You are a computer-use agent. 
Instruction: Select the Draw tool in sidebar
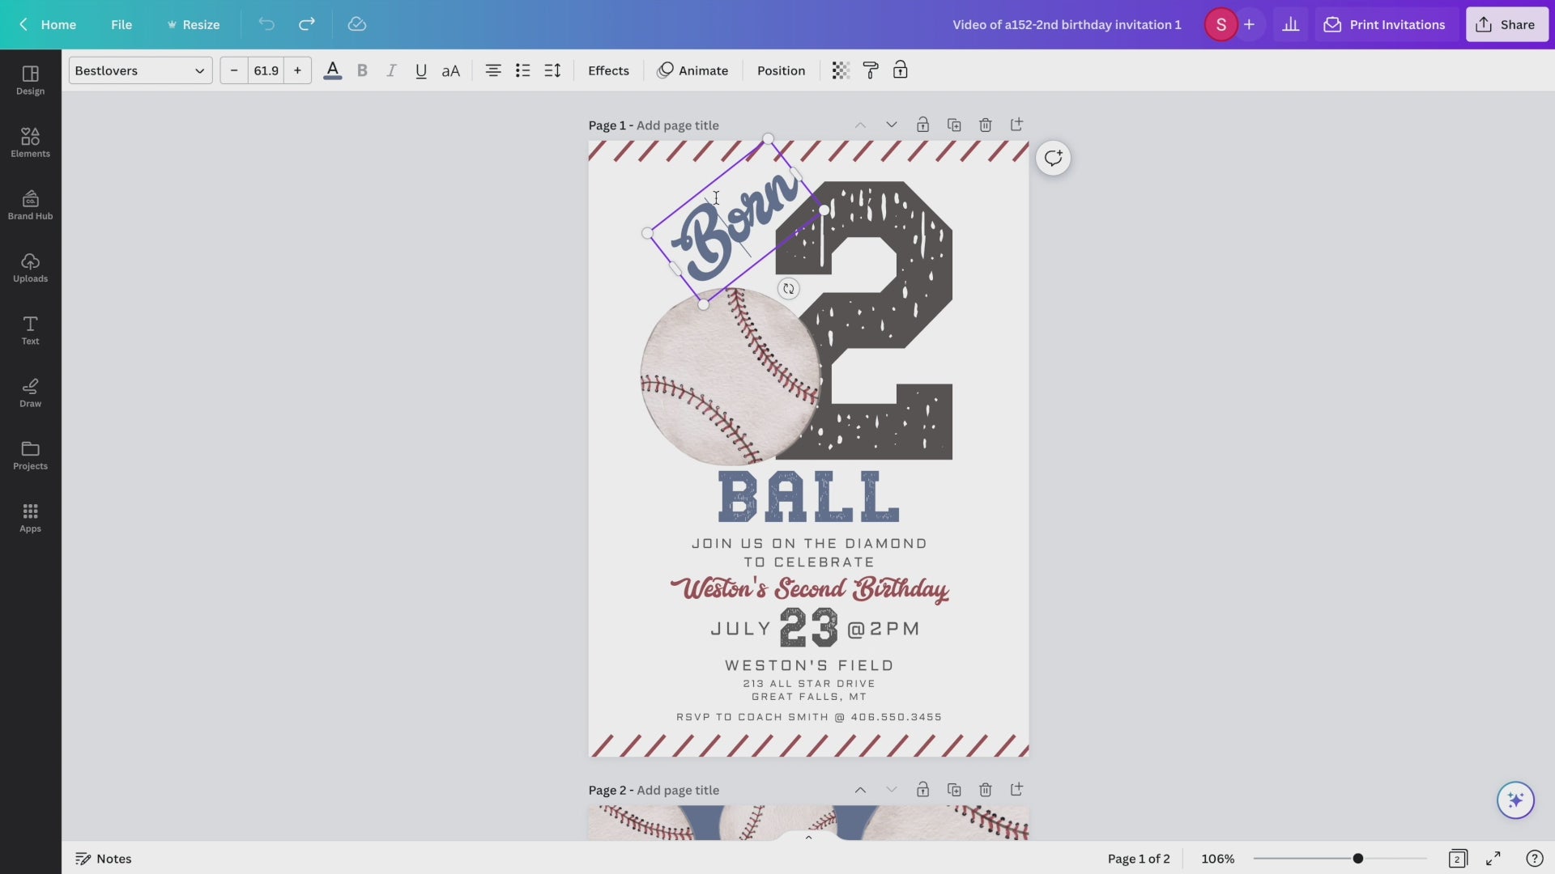tap(30, 392)
